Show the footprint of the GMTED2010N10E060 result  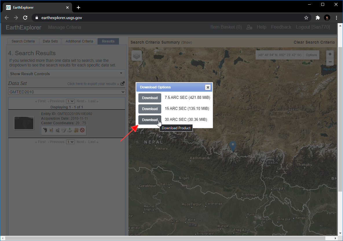pos(45,130)
